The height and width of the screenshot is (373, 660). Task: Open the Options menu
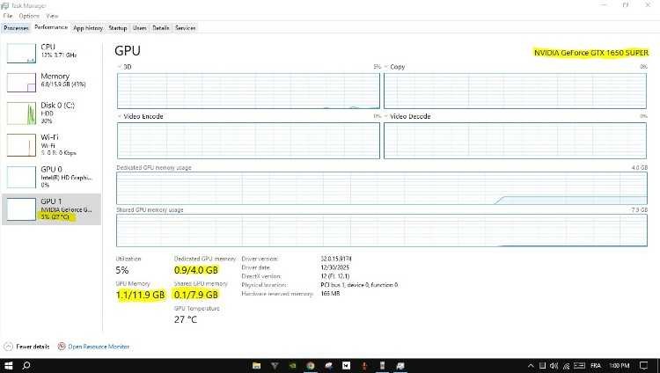pyautogui.click(x=29, y=16)
